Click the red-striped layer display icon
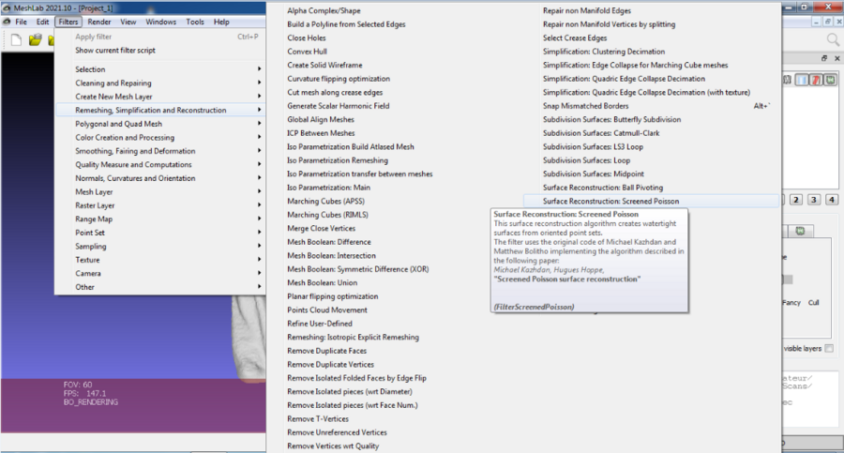Screen dimensions: 844x453 coord(817,81)
